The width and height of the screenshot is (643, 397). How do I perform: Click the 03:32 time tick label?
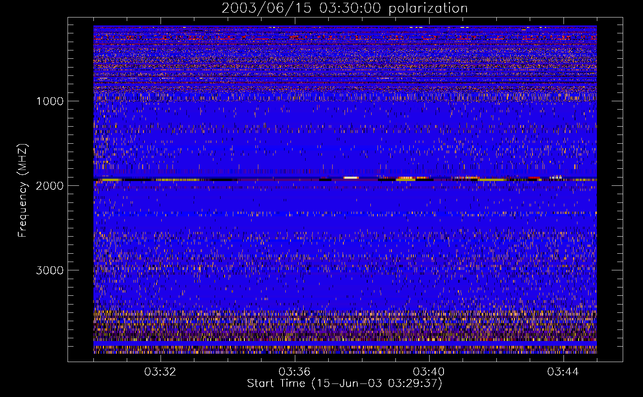click(x=160, y=372)
